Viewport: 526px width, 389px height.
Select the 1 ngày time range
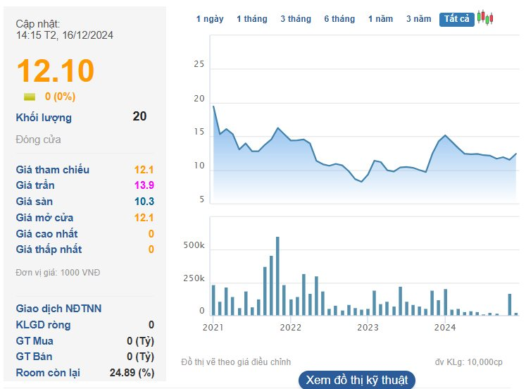point(210,19)
